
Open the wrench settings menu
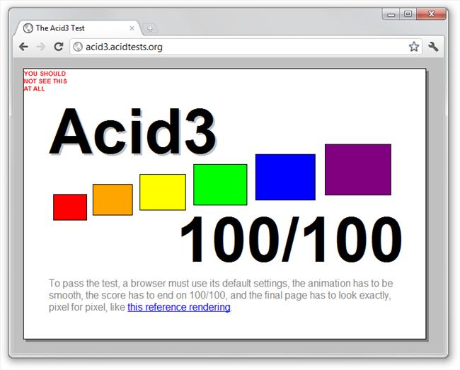click(x=433, y=47)
